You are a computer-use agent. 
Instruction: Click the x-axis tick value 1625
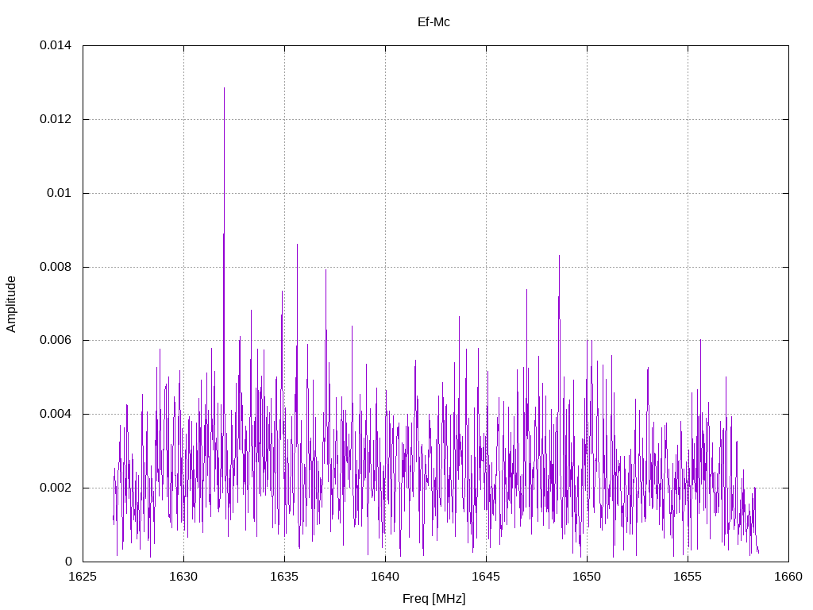pos(83,577)
